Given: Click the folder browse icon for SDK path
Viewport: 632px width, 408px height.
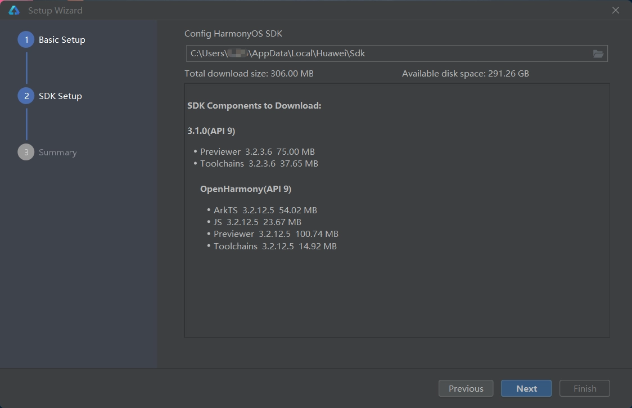Looking at the screenshot, I should click(x=598, y=53).
